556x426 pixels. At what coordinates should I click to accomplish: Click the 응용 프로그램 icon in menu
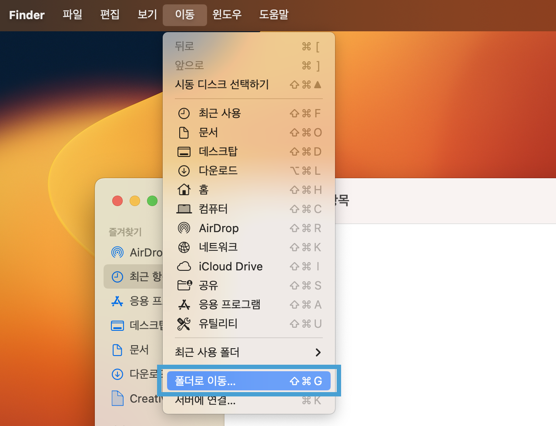(x=184, y=305)
